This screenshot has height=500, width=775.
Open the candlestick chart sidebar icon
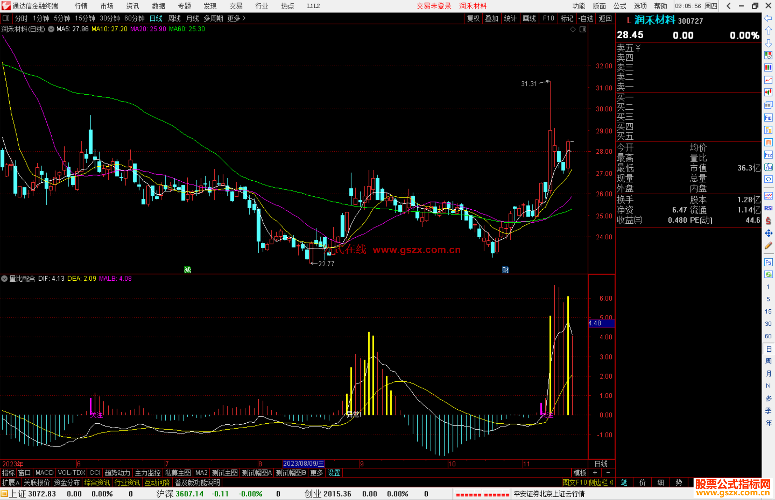click(x=768, y=92)
